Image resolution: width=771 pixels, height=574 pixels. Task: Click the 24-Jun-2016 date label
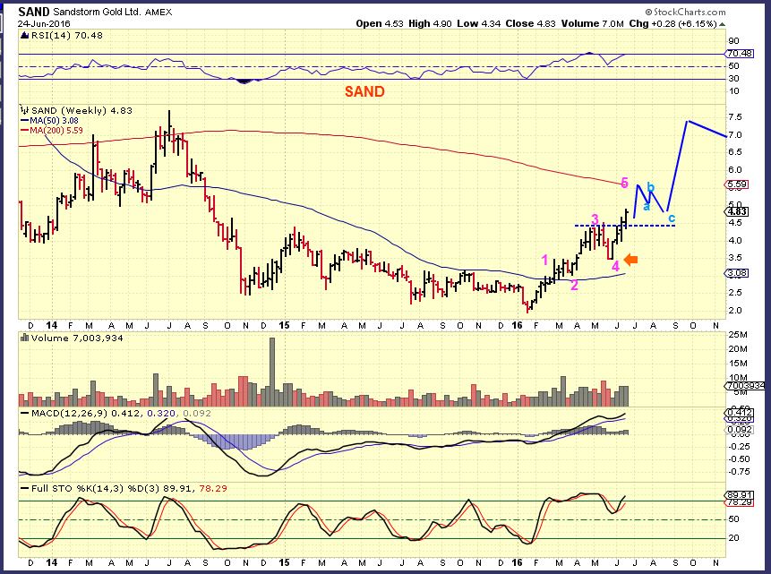44,23
